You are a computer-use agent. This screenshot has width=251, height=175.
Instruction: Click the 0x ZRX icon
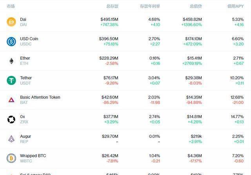click(11, 120)
